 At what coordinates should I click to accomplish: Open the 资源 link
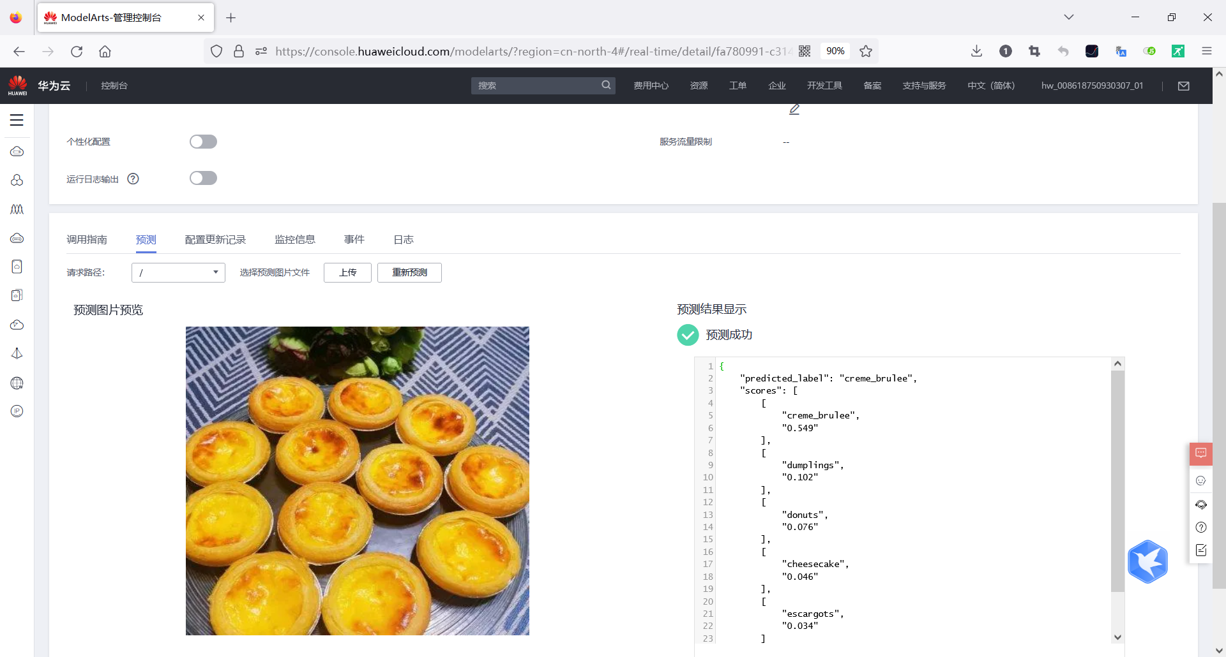(699, 85)
